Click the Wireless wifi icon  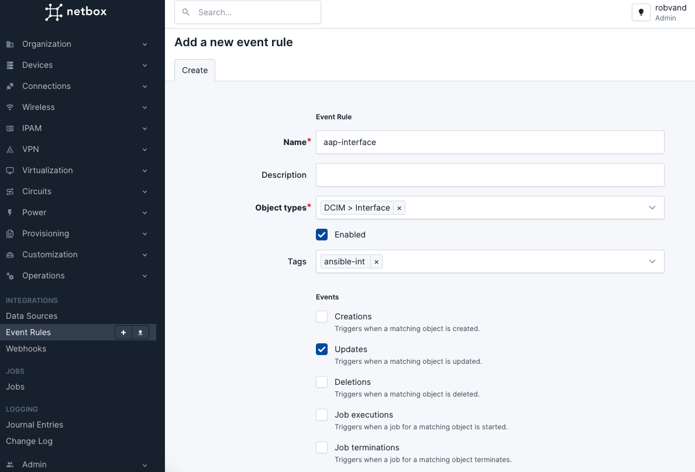click(x=10, y=107)
